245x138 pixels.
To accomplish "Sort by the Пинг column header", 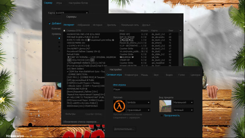I will 171,31.
